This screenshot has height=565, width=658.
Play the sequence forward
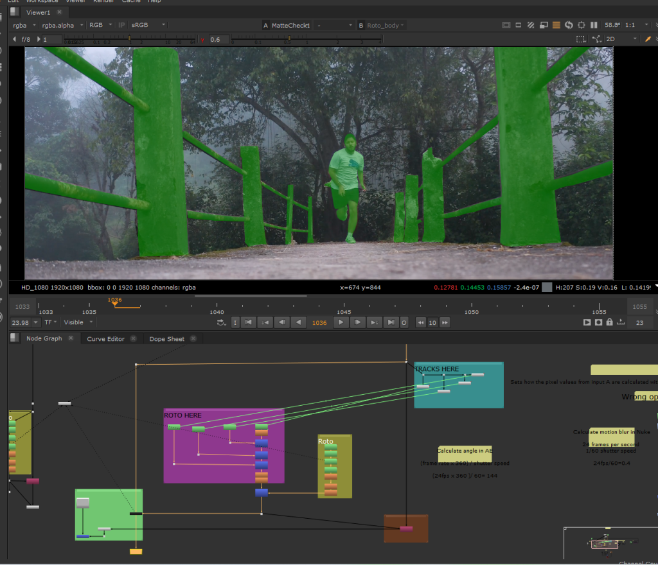[x=341, y=322]
